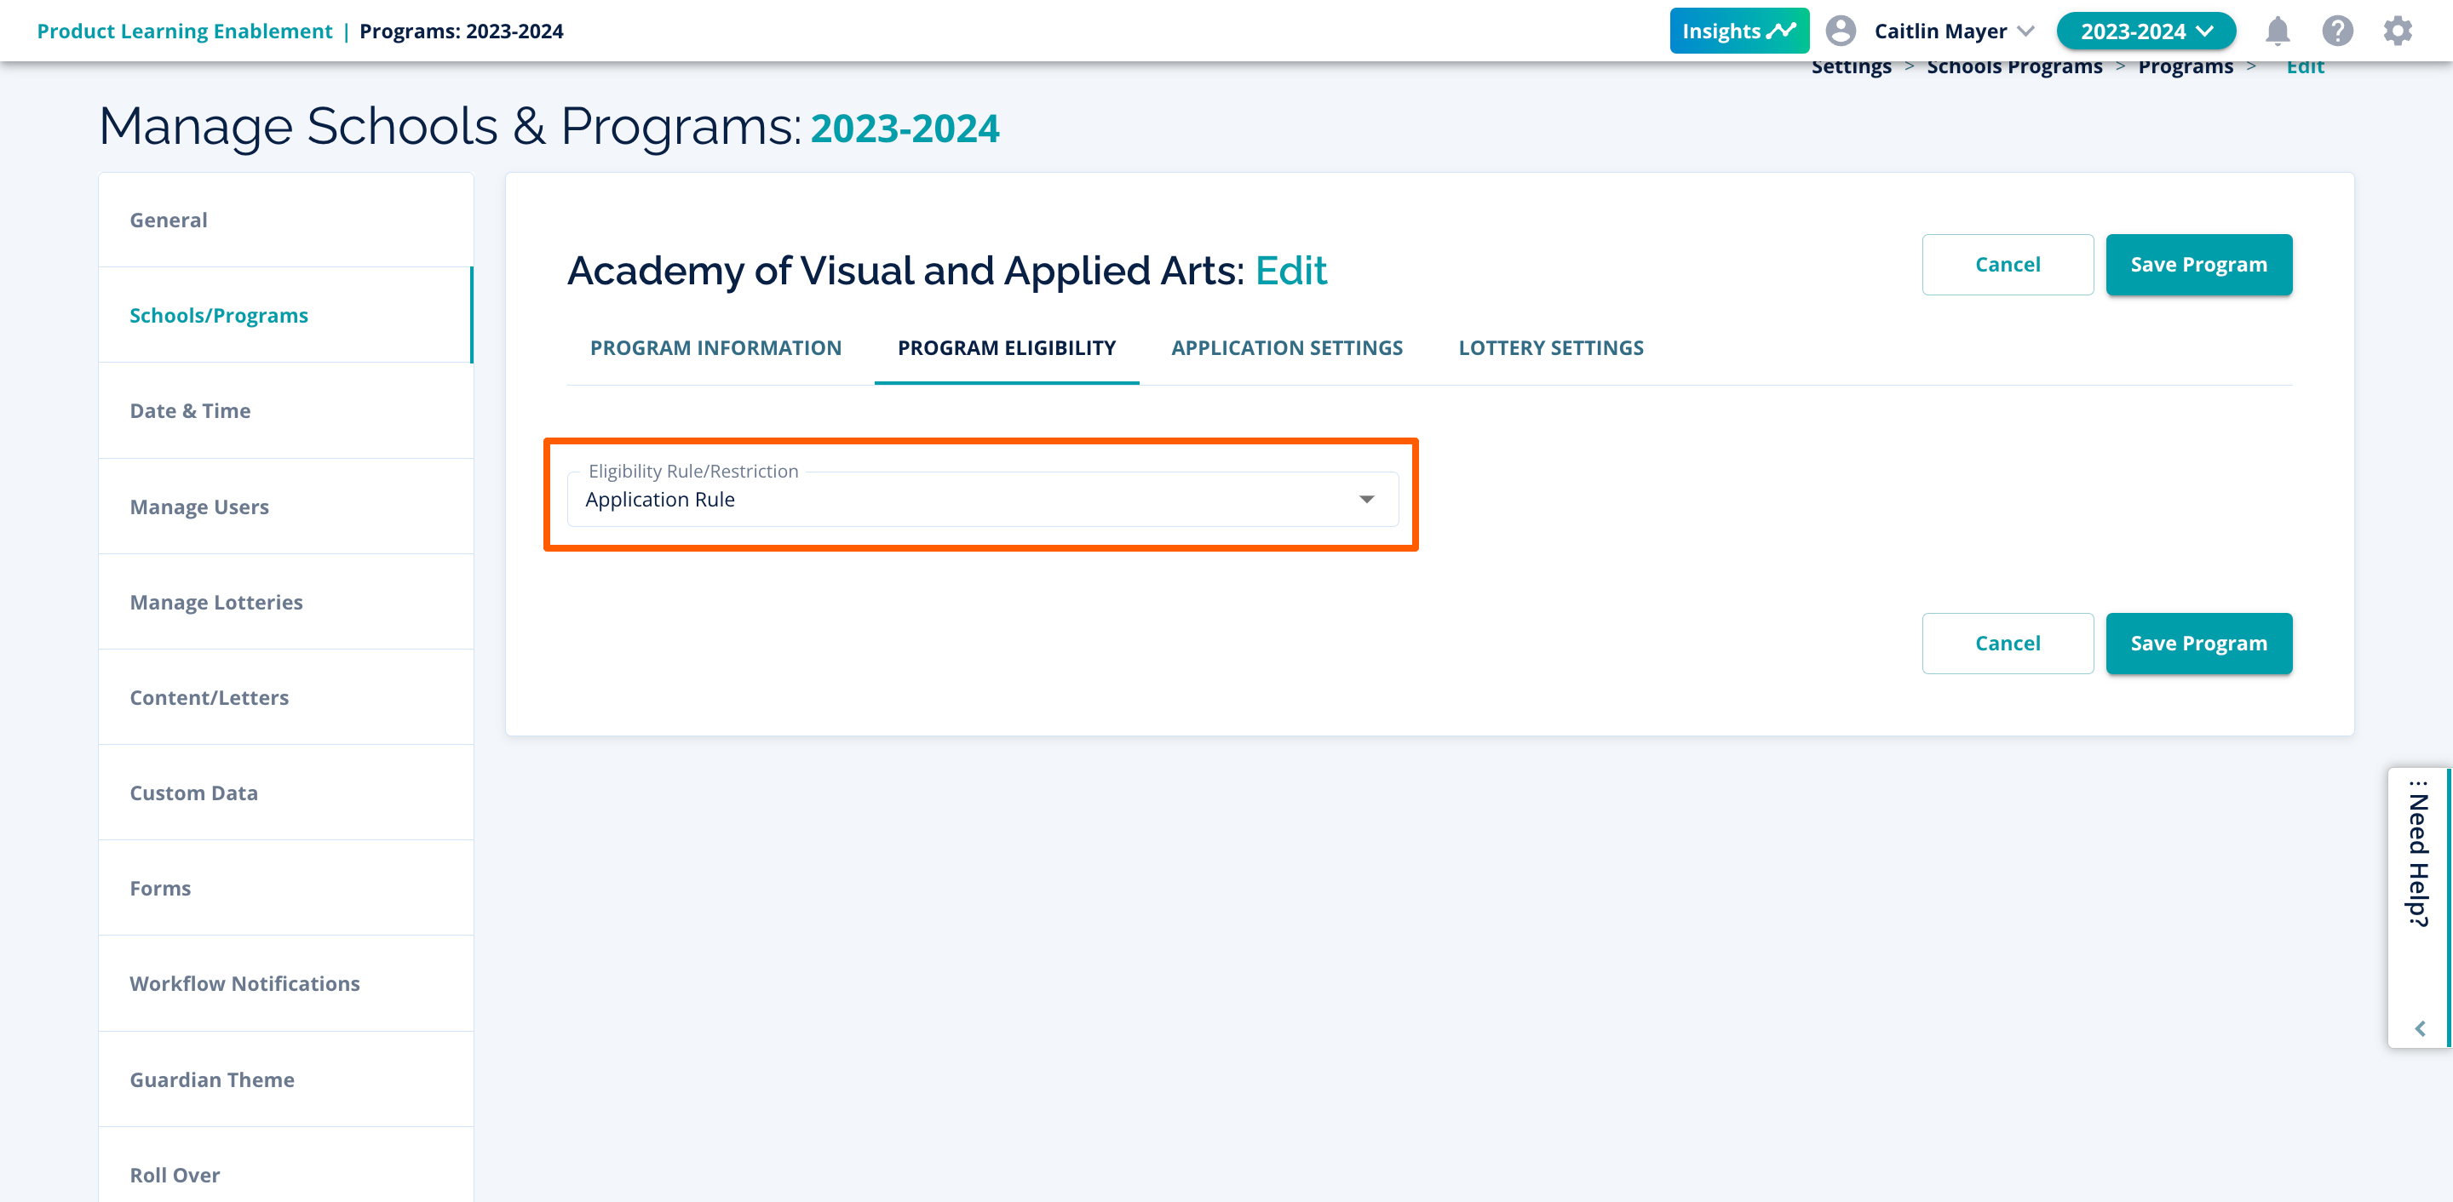
Task: Switch to Program Information tab
Action: tap(715, 347)
